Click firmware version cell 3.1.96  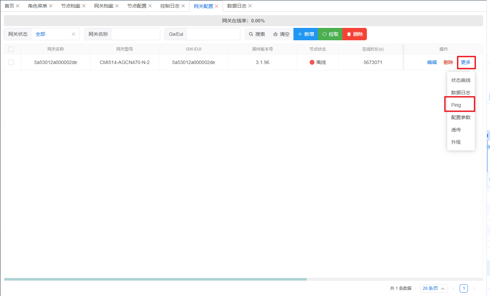(263, 62)
